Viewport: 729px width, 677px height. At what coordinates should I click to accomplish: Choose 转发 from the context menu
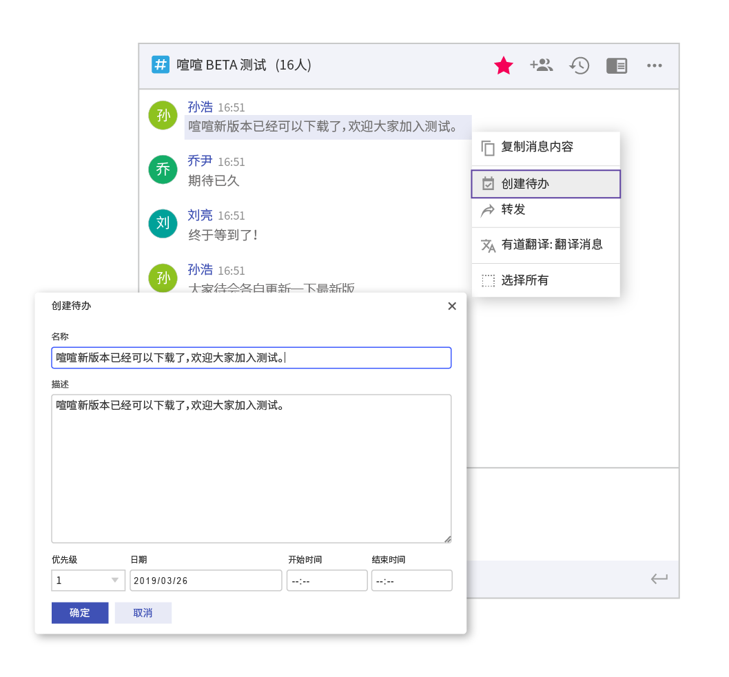point(546,210)
